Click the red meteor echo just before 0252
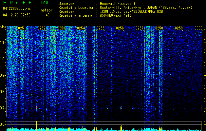Image resolution: width=206 pixels, height=131 pixels. [x=36, y=108]
